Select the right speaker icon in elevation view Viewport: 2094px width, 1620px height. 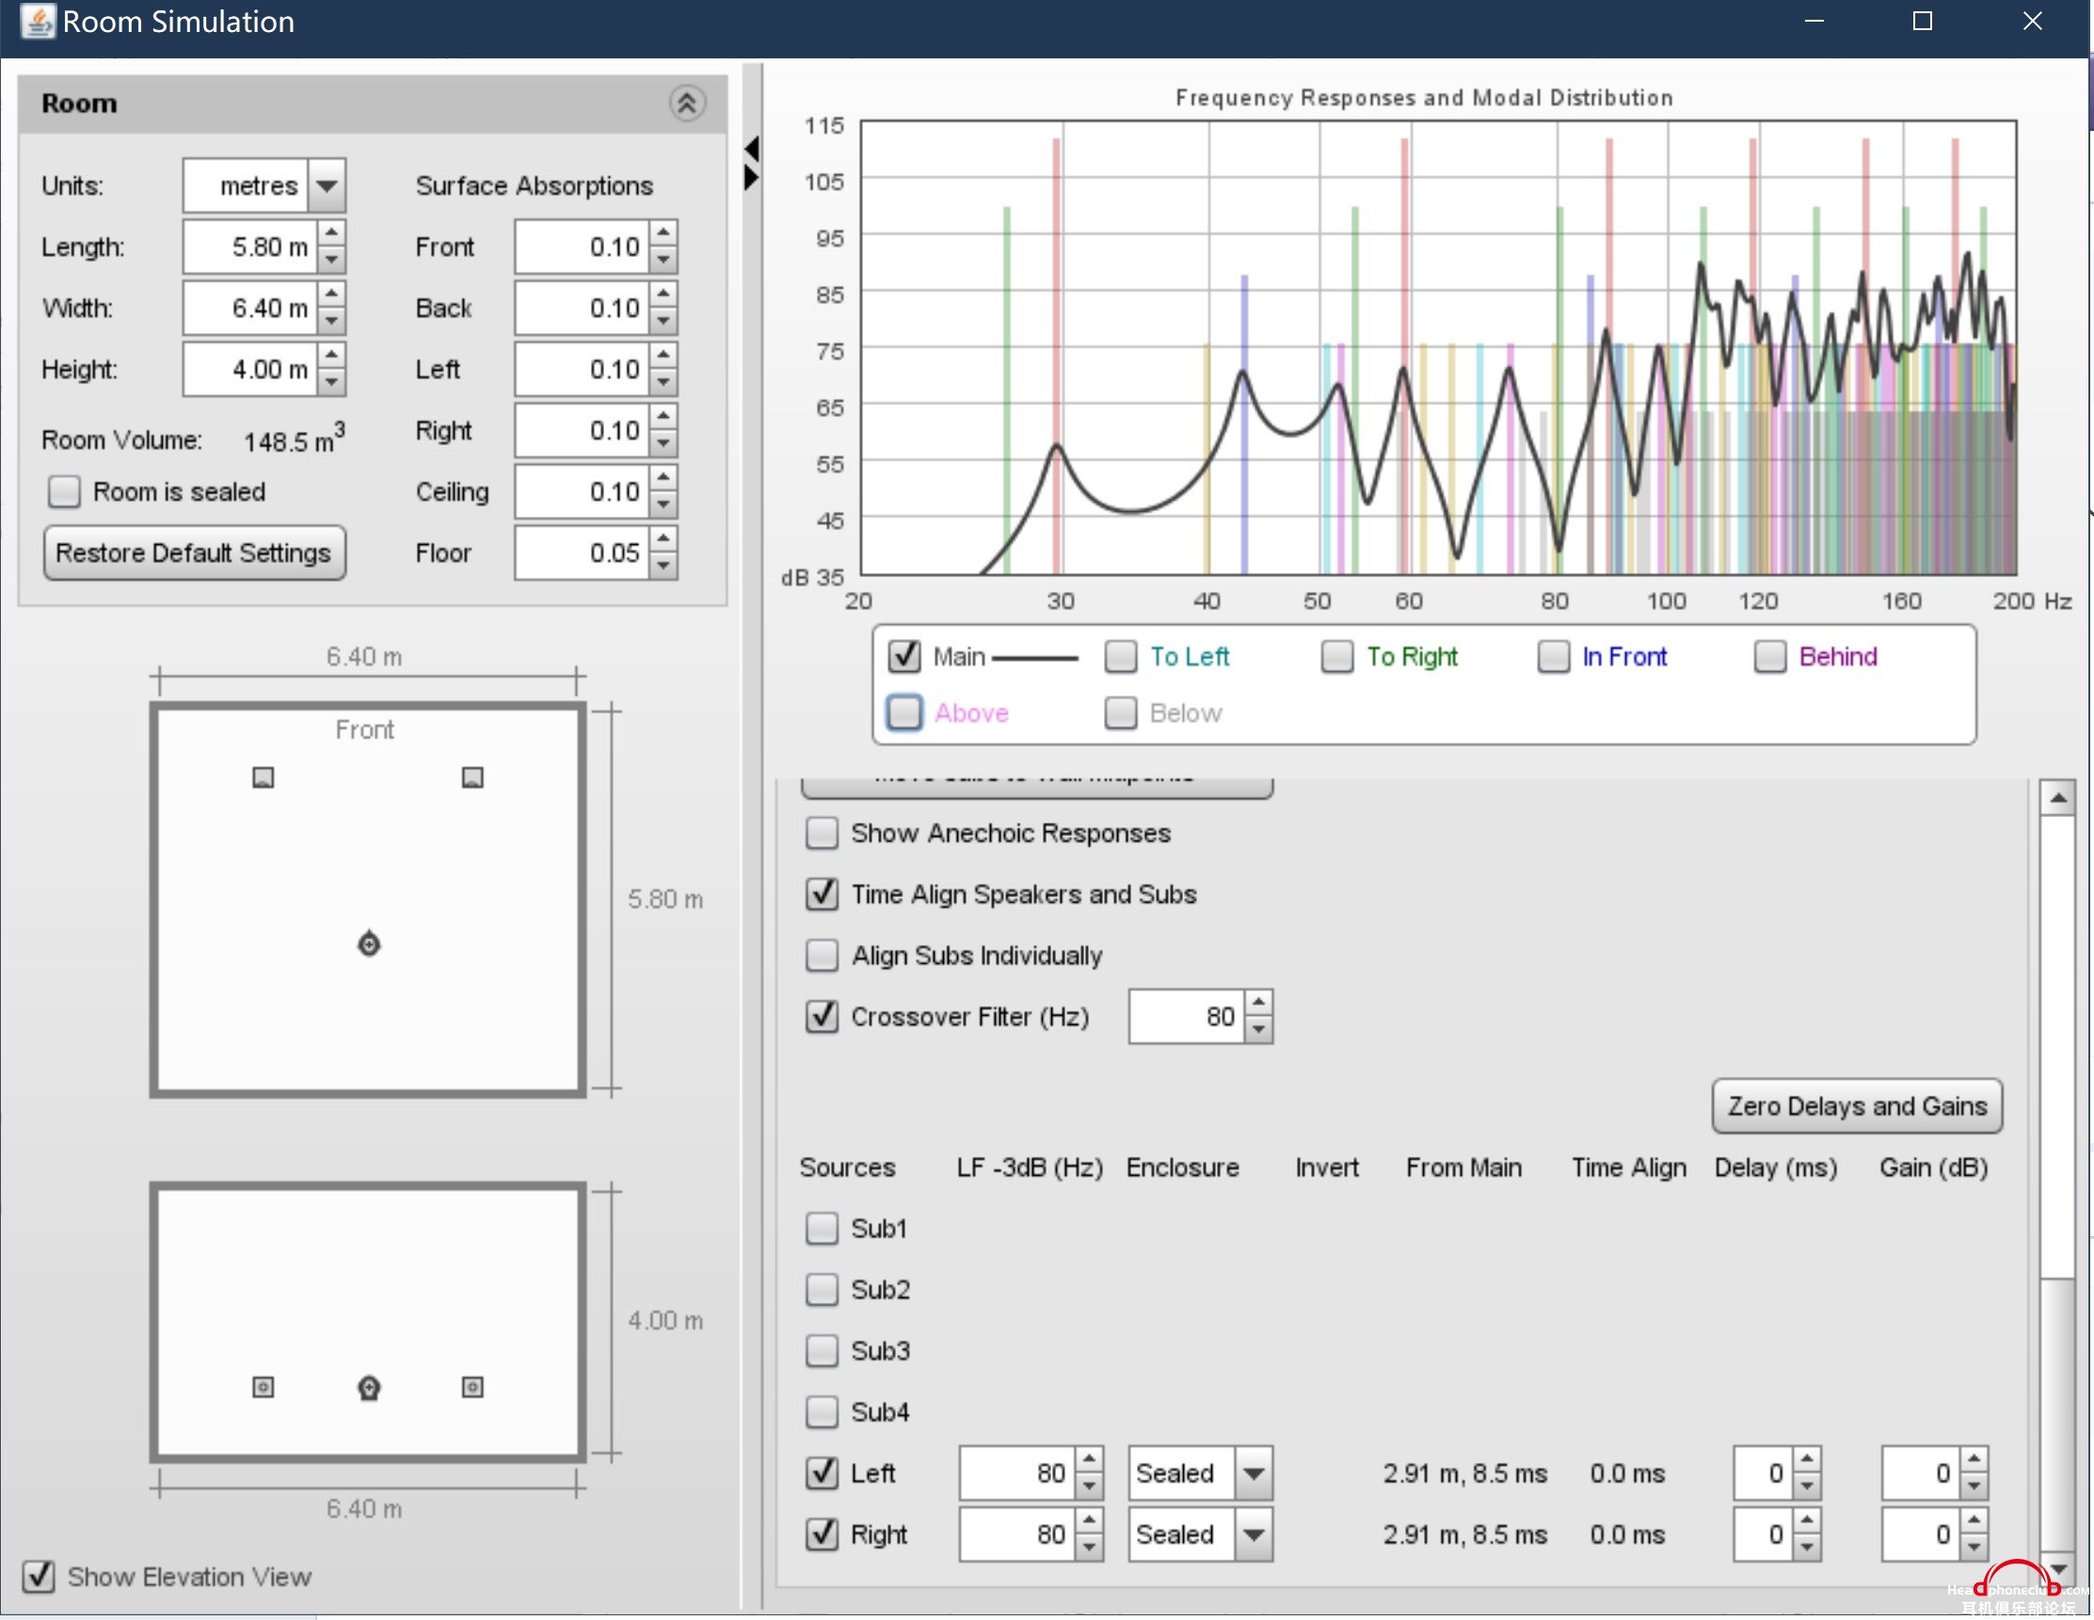[x=472, y=1387]
